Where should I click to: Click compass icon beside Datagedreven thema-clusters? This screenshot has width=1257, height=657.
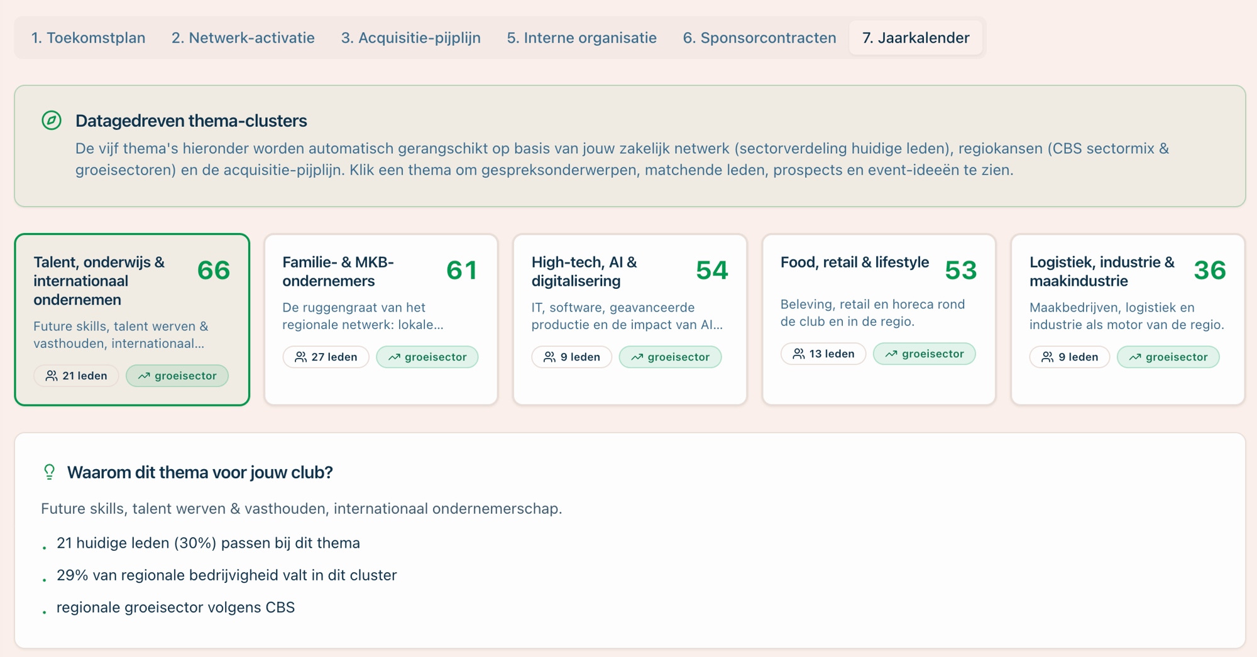tap(52, 120)
